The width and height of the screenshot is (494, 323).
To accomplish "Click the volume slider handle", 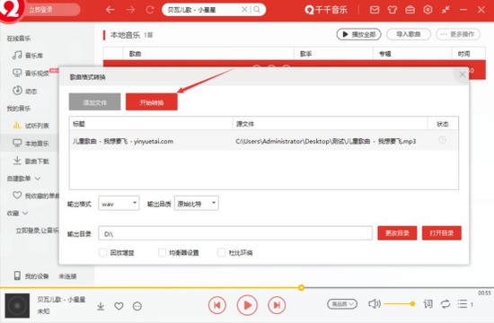I will point(412,304).
